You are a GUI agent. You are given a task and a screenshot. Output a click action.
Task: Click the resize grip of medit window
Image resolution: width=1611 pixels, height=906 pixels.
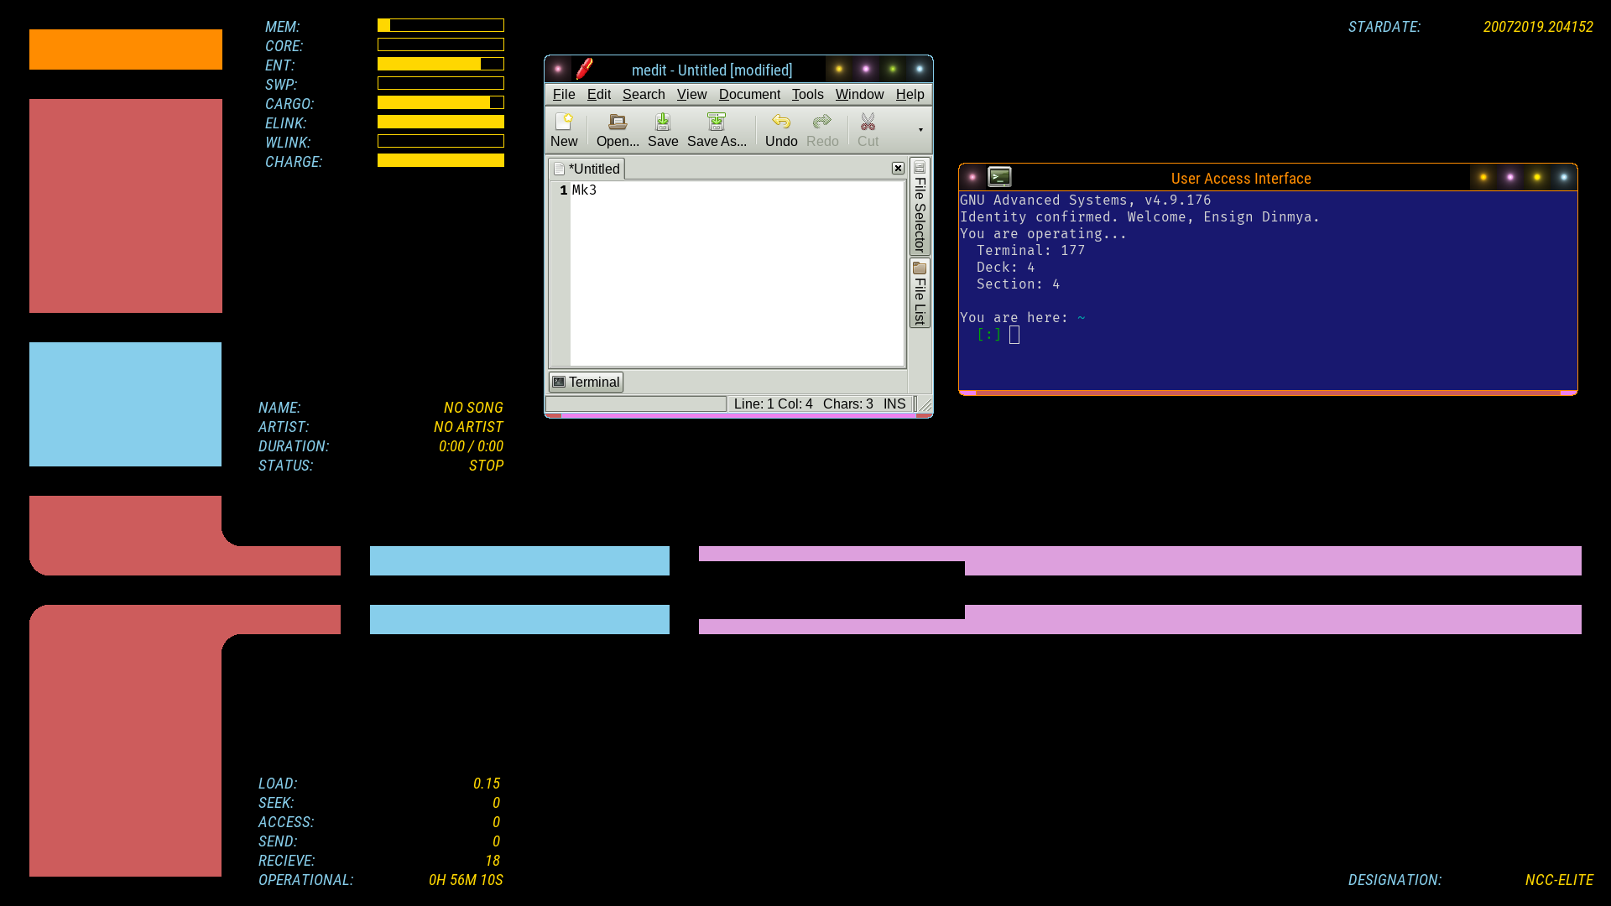click(x=925, y=404)
